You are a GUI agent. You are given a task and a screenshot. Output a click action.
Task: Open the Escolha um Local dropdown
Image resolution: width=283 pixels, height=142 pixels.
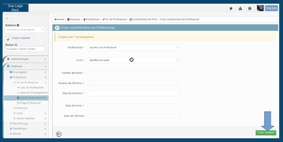(x=134, y=60)
